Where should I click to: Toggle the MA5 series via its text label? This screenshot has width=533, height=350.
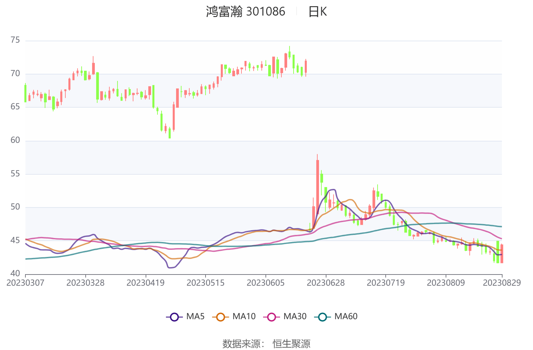click(x=195, y=316)
